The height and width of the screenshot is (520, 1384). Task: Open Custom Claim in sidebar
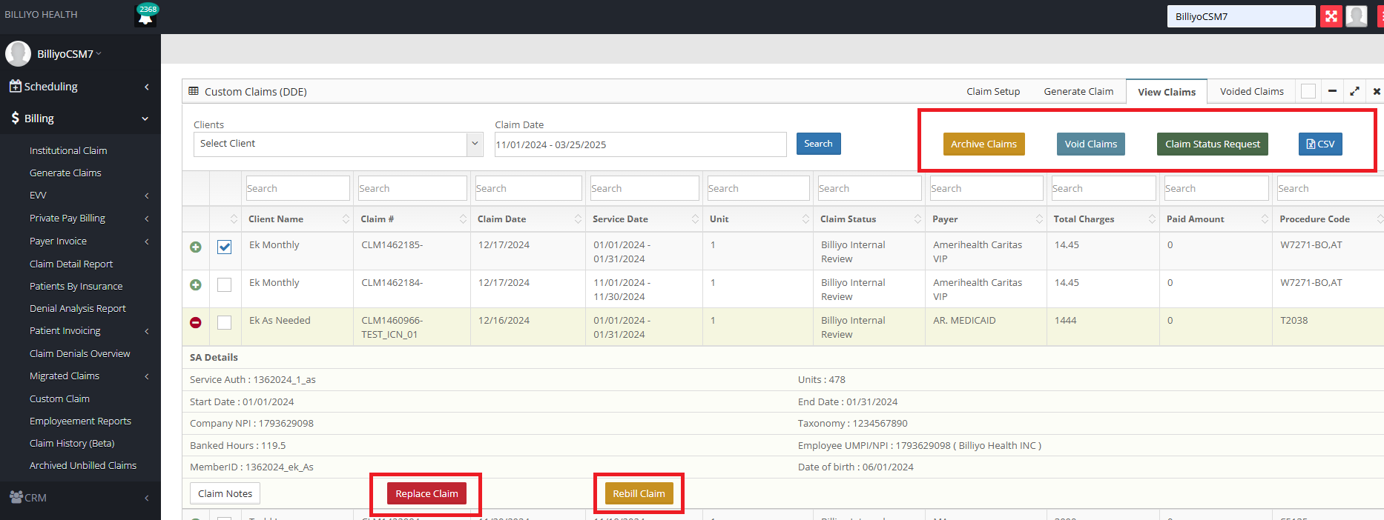[x=59, y=399]
